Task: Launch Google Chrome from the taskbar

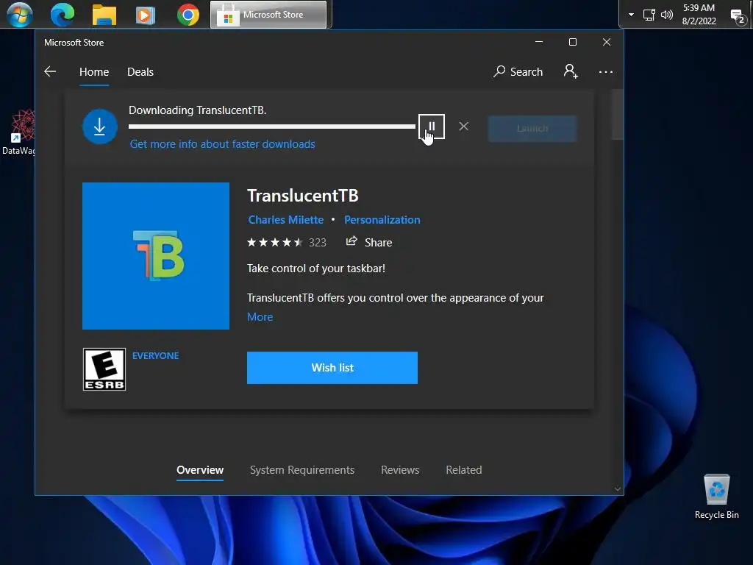Action: point(188,15)
